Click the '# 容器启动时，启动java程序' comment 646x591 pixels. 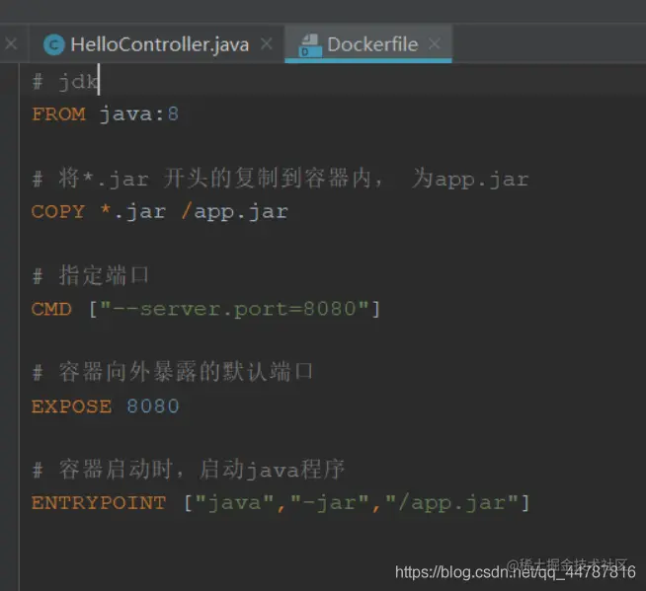[189, 470]
